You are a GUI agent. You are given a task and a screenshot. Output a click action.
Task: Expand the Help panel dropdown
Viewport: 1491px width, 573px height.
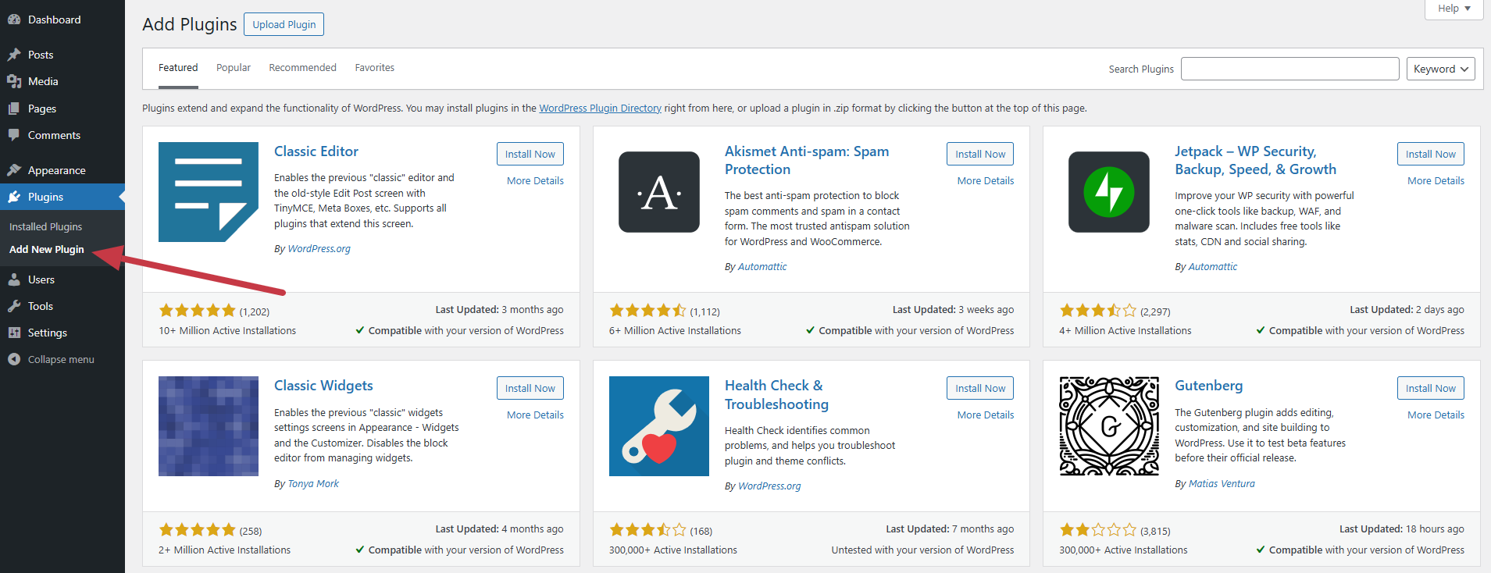1454,9
